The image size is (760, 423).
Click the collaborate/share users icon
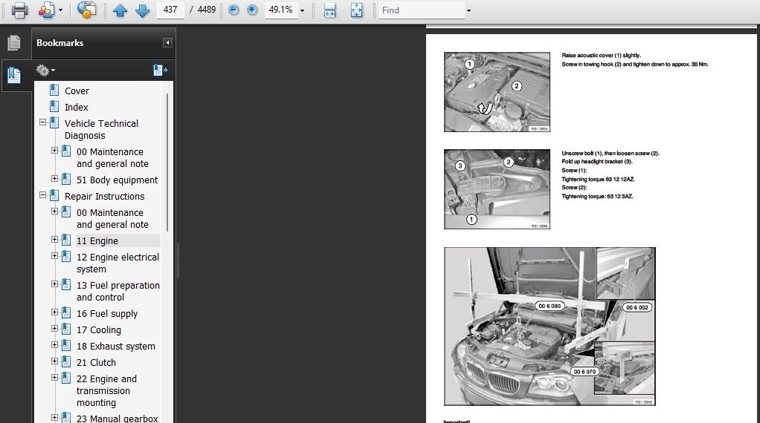pyautogui.click(x=47, y=10)
